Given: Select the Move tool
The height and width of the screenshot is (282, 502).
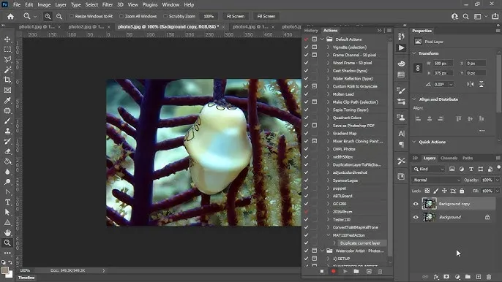Looking at the screenshot, I should (7, 39).
